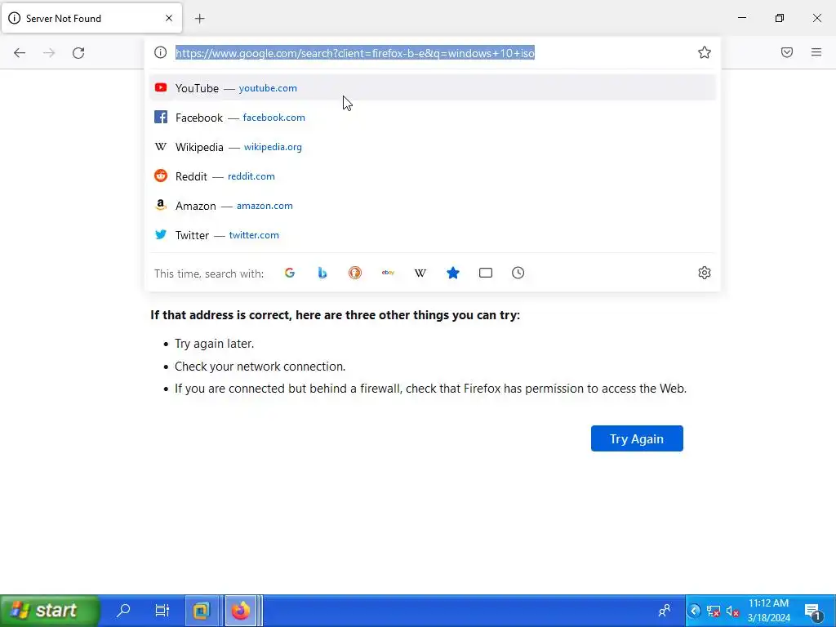The width and height of the screenshot is (836, 627).
Task: Open the Start menu
Action: [50, 611]
